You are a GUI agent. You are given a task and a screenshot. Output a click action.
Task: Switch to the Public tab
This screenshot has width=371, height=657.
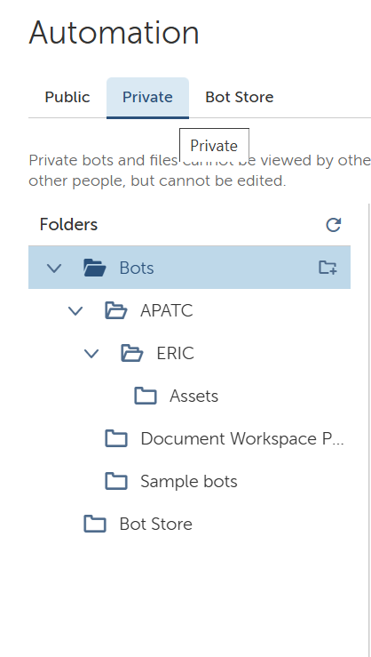pyautogui.click(x=67, y=97)
